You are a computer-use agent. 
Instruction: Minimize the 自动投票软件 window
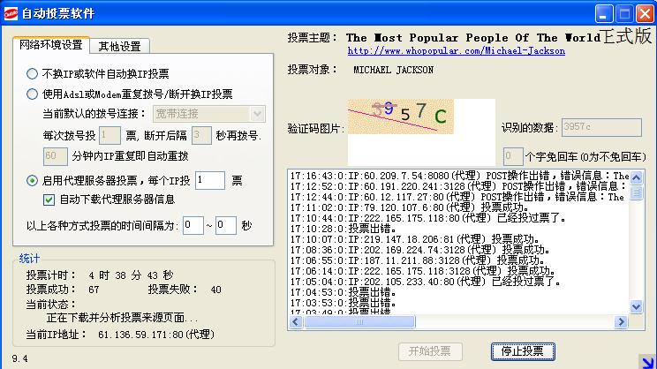[x=604, y=13]
